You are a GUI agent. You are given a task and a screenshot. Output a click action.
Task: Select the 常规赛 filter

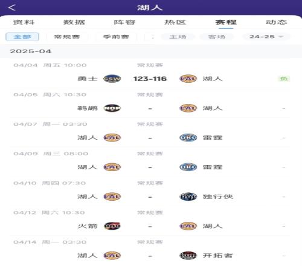pyautogui.click(x=67, y=37)
